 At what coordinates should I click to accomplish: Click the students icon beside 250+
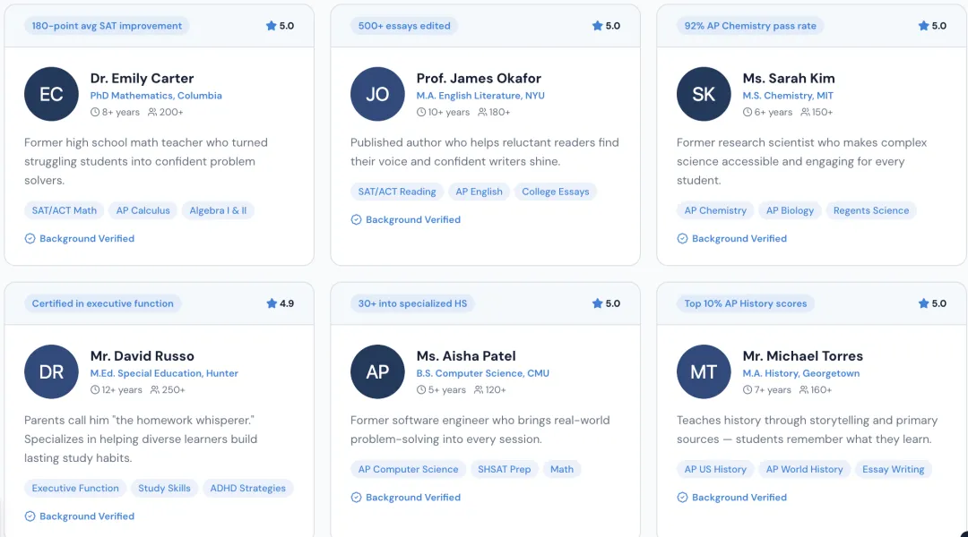pos(154,389)
